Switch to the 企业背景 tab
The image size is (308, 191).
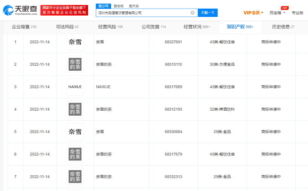[24, 27]
